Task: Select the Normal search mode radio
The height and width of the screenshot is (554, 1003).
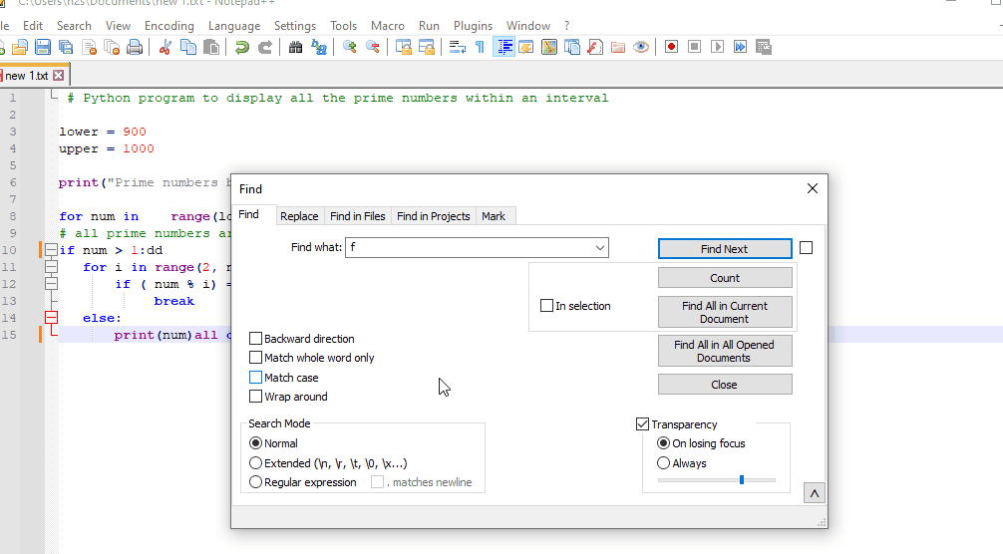Action: [x=255, y=443]
